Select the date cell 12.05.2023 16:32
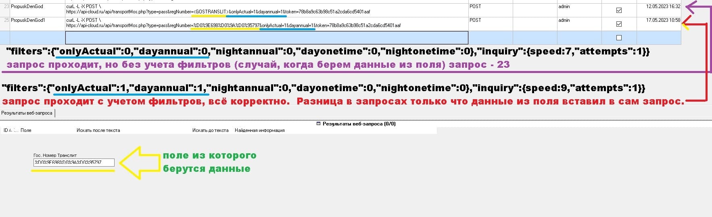Viewport: 712px width, 217px height. point(659,10)
